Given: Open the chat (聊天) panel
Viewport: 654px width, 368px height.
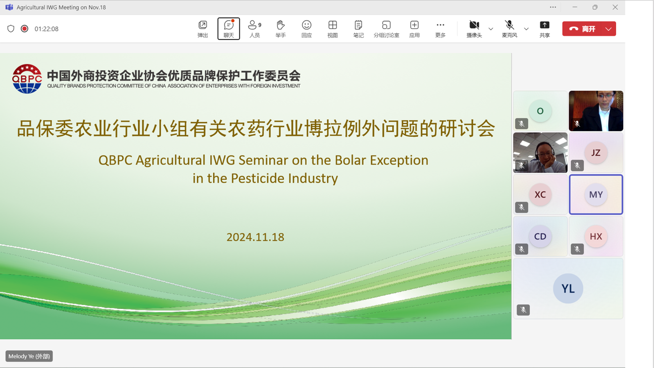Looking at the screenshot, I should coord(229,29).
